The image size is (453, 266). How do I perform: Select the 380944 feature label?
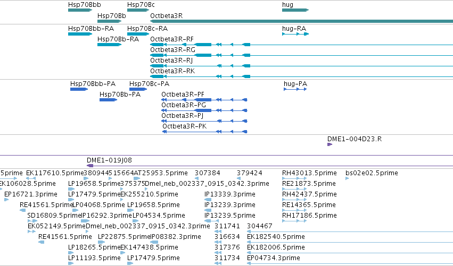(96, 173)
